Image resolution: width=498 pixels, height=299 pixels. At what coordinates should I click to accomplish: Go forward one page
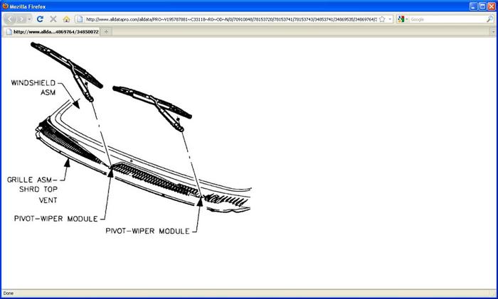tap(21, 19)
